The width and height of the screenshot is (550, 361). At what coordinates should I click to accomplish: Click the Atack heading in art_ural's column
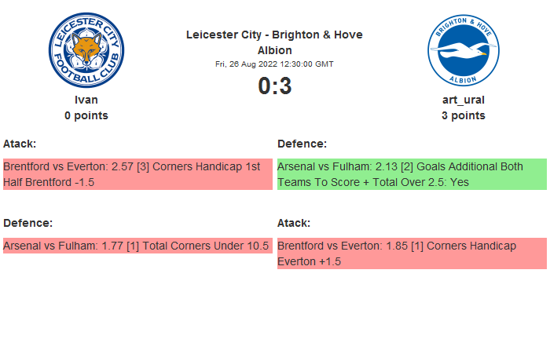click(x=294, y=223)
